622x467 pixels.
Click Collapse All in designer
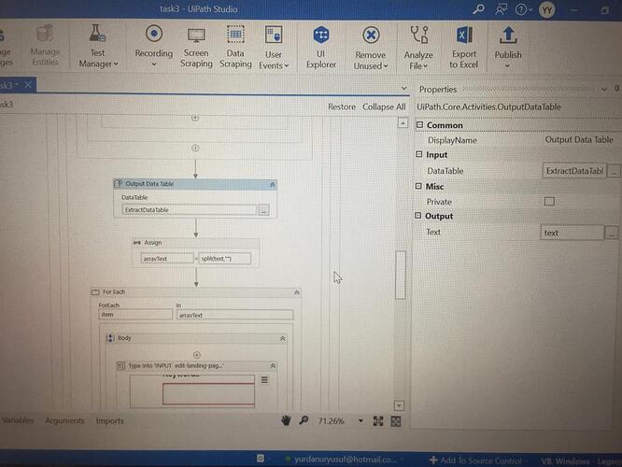click(x=384, y=106)
